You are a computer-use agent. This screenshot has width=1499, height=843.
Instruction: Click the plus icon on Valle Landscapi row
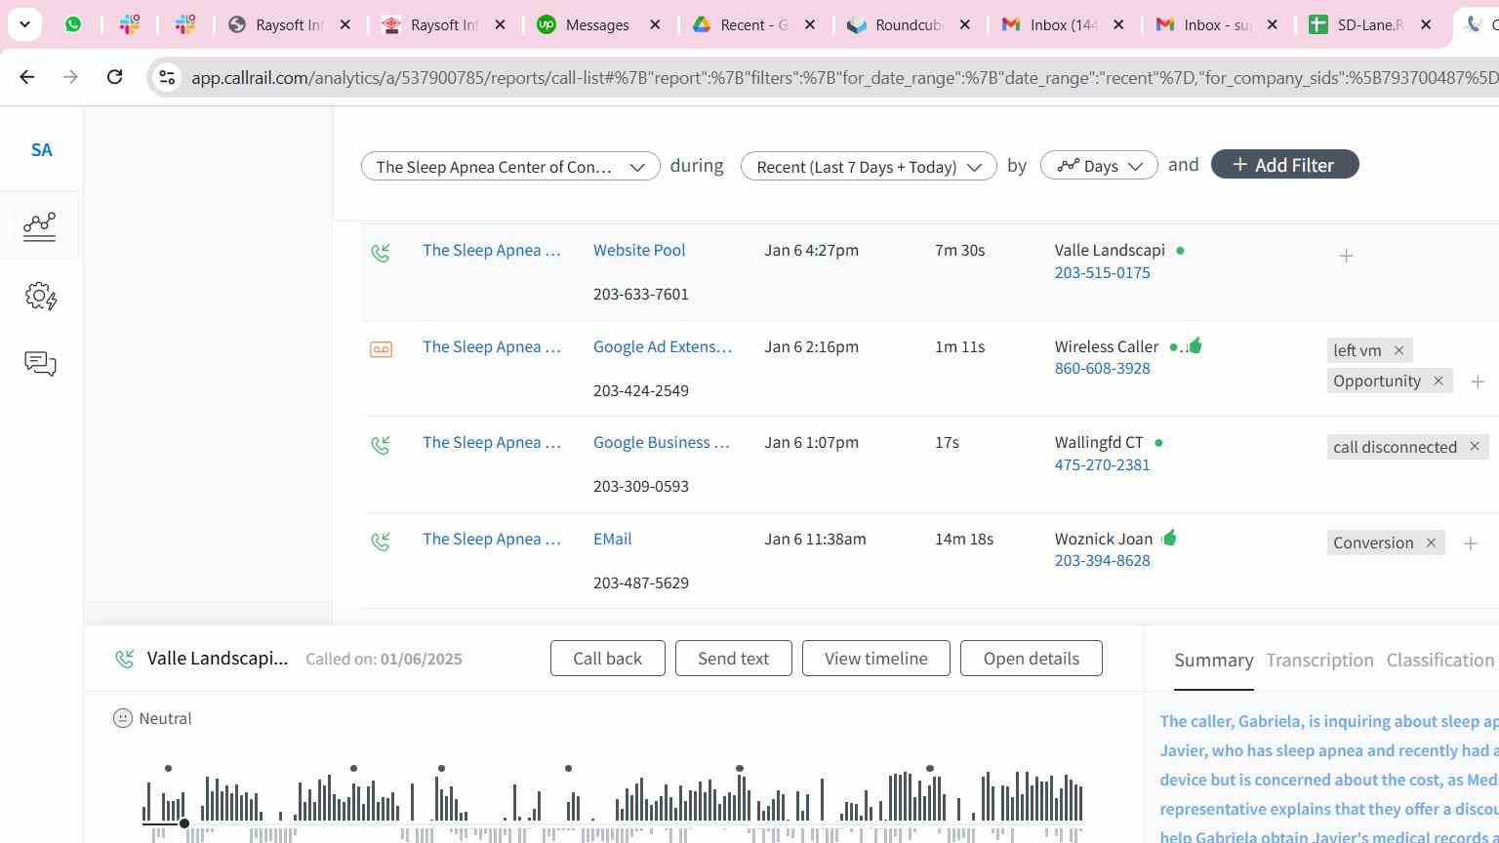[x=1346, y=256]
